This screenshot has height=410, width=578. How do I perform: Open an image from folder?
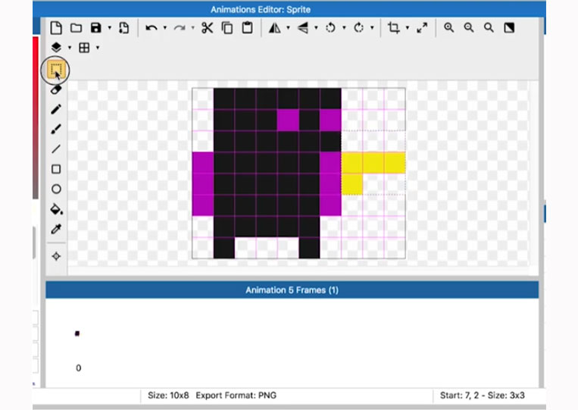tap(76, 27)
